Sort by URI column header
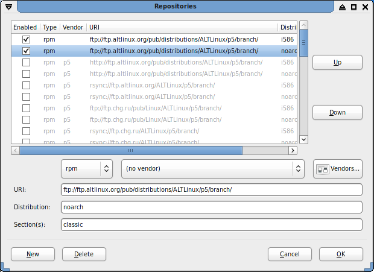 [x=182, y=27]
